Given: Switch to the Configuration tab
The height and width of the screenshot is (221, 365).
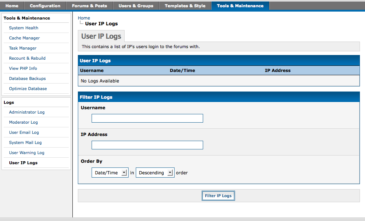Looking at the screenshot, I should 45,6.
